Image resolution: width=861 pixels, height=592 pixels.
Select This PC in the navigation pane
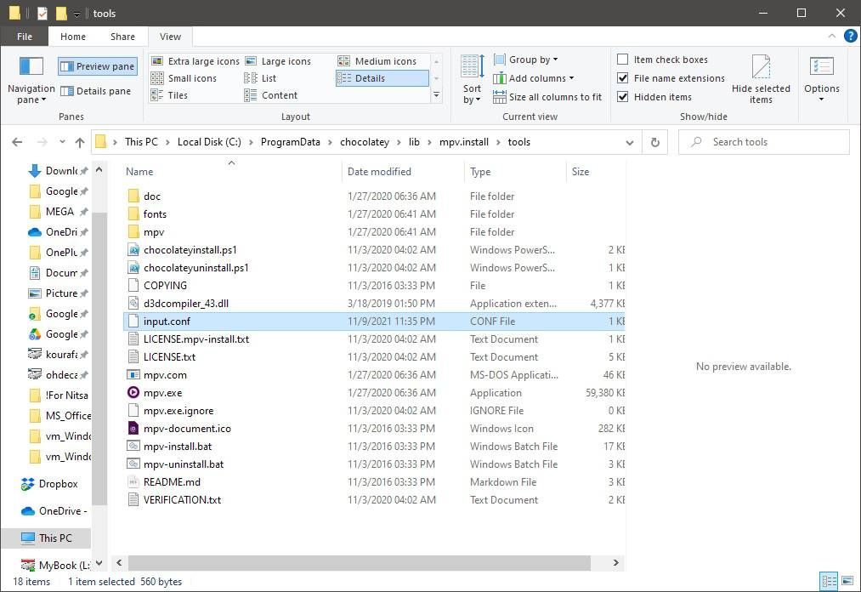pyautogui.click(x=46, y=538)
